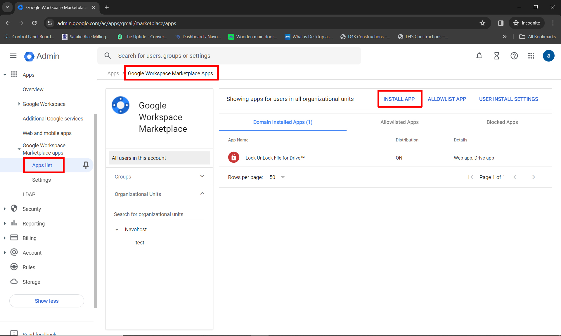
Task: Click the INSTALL APP button
Action: click(399, 99)
